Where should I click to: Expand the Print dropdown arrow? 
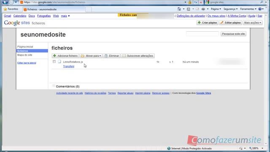208,9
